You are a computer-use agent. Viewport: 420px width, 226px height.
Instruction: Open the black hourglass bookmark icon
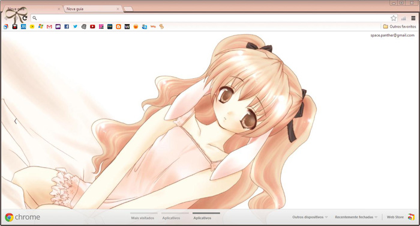coord(15,26)
